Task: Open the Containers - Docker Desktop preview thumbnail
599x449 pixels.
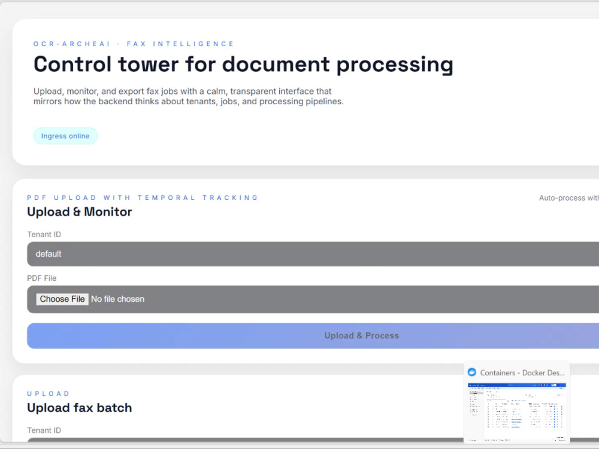Action: pyautogui.click(x=516, y=412)
